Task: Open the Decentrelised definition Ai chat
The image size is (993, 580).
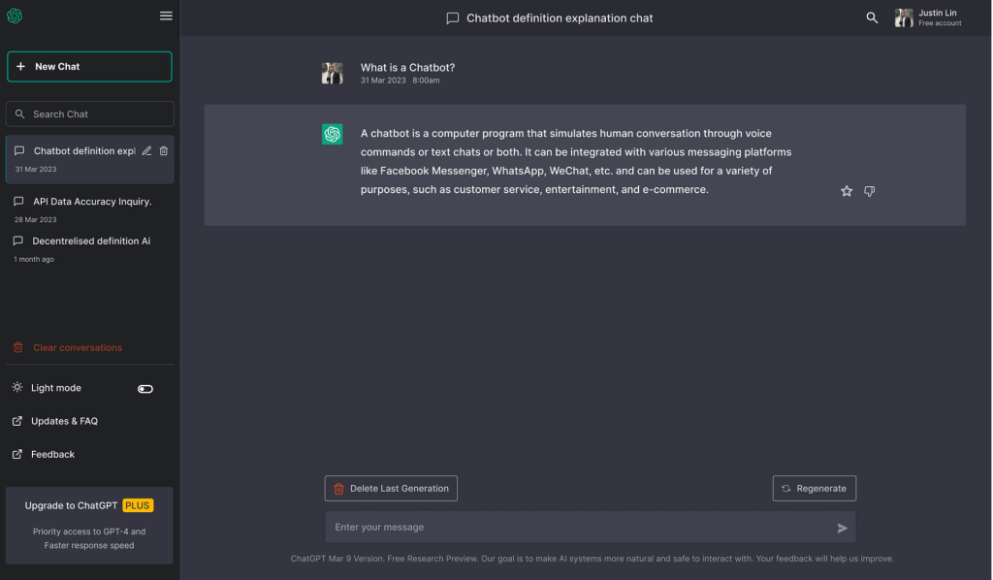Action: click(x=89, y=249)
